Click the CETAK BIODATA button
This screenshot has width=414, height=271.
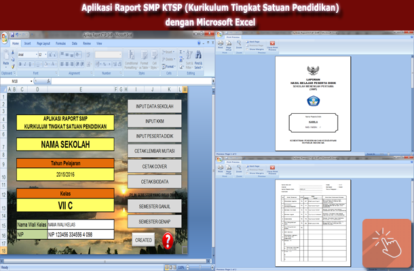[155, 182]
